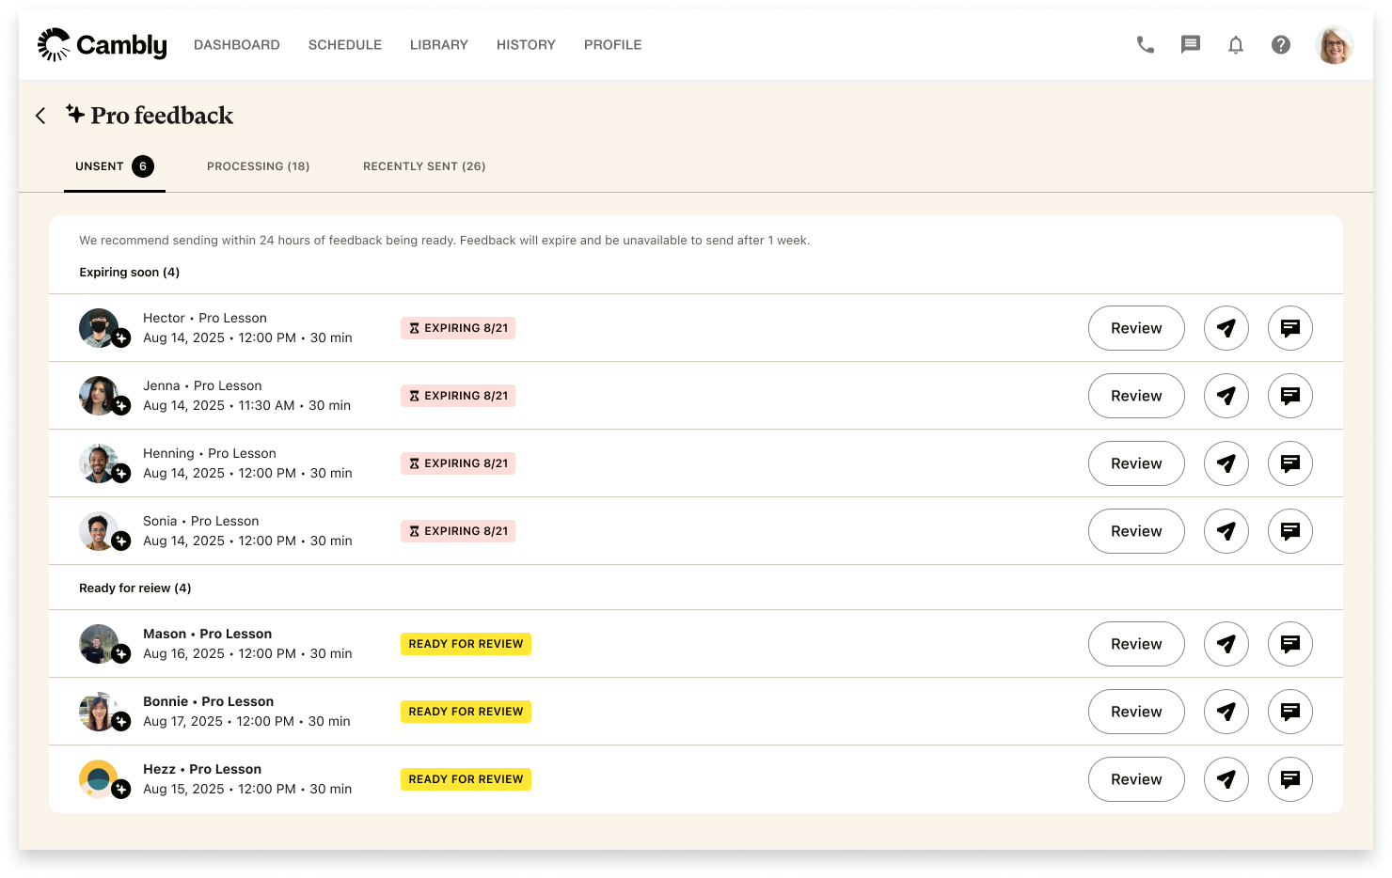
Task: Click "Aug 15, 2025" lesson date text
Action: pyautogui.click(x=183, y=789)
